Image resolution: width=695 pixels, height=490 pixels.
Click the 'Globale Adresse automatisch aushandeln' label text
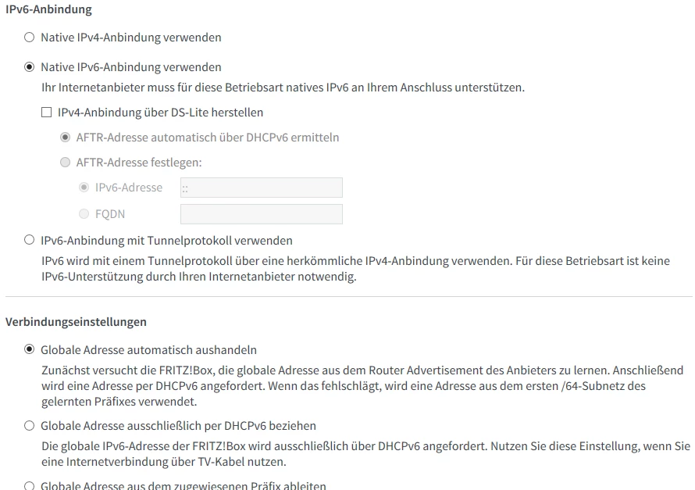click(148, 350)
